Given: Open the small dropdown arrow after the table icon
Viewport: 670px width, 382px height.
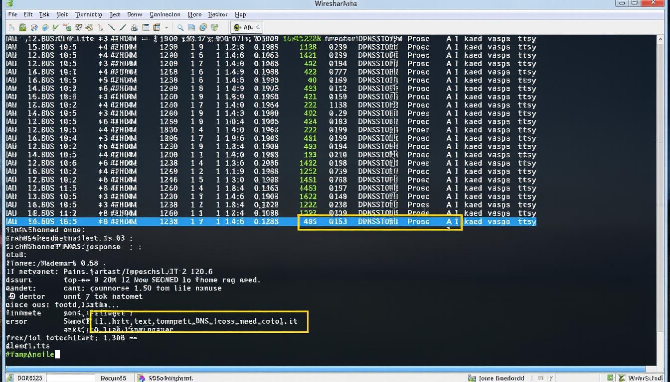Looking at the screenshot, I should coord(166,27).
